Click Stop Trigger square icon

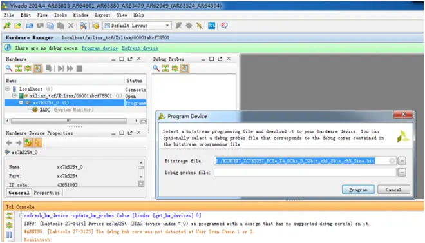pyautogui.click(x=79, y=68)
